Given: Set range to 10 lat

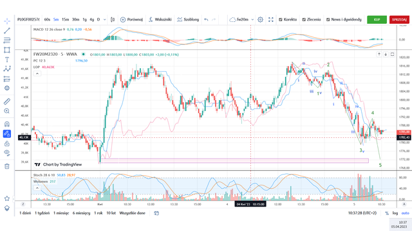Looking at the screenshot, I should (x=111, y=213).
